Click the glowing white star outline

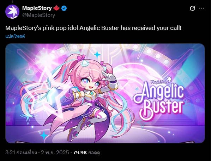pos(44,90)
